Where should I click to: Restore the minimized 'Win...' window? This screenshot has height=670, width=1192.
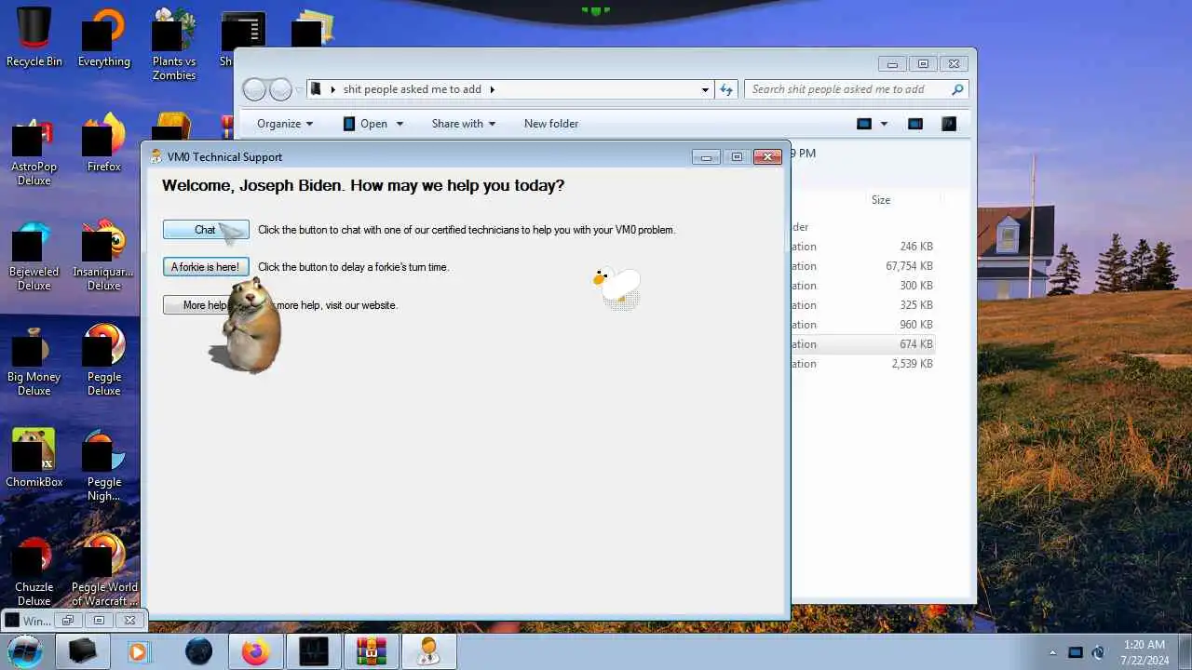(67, 621)
